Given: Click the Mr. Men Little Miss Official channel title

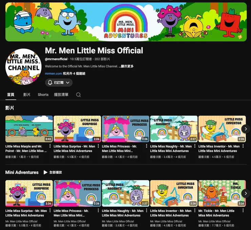Looking at the screenshot, I should coord(94,50).
